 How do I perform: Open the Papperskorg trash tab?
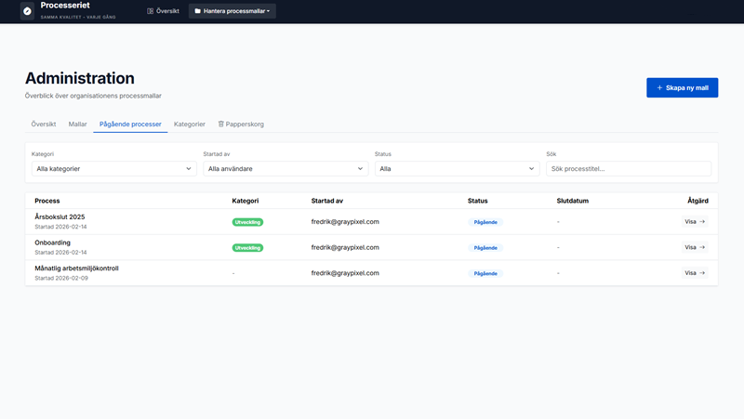coord(241,124)
